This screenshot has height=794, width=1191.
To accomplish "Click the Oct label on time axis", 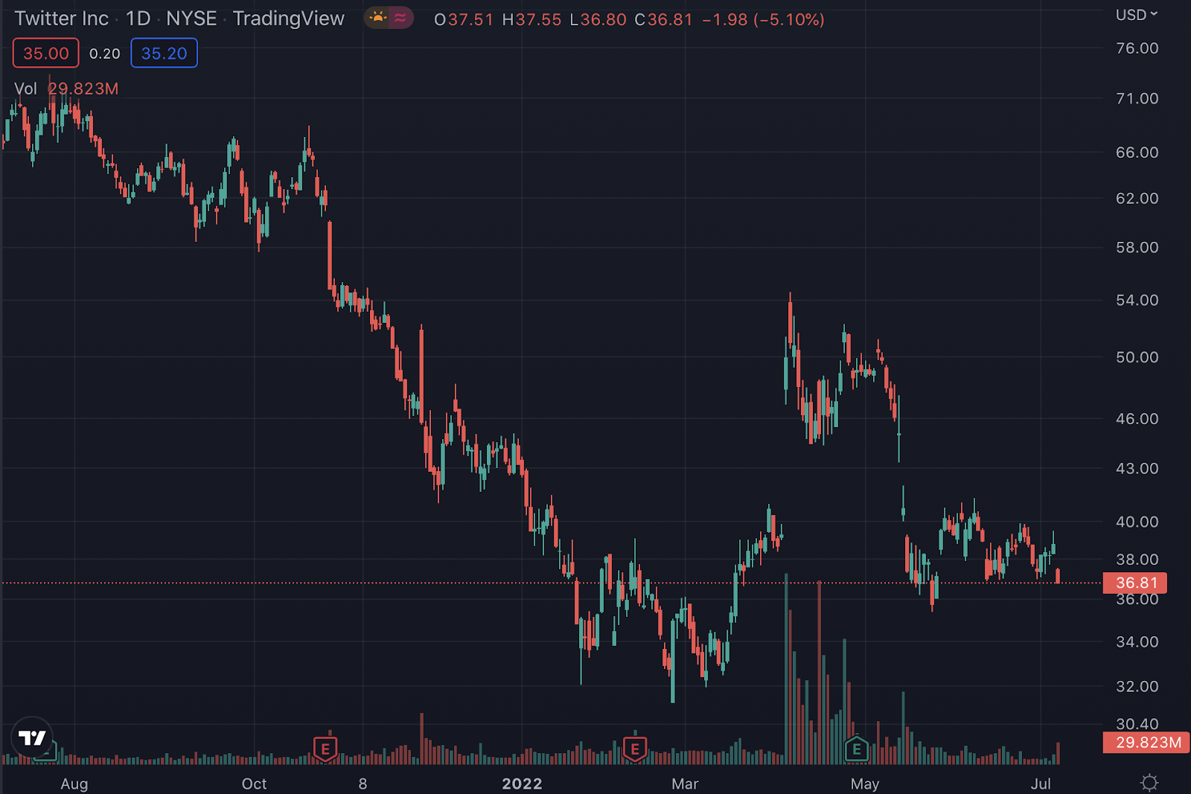I will coord(254,784).
